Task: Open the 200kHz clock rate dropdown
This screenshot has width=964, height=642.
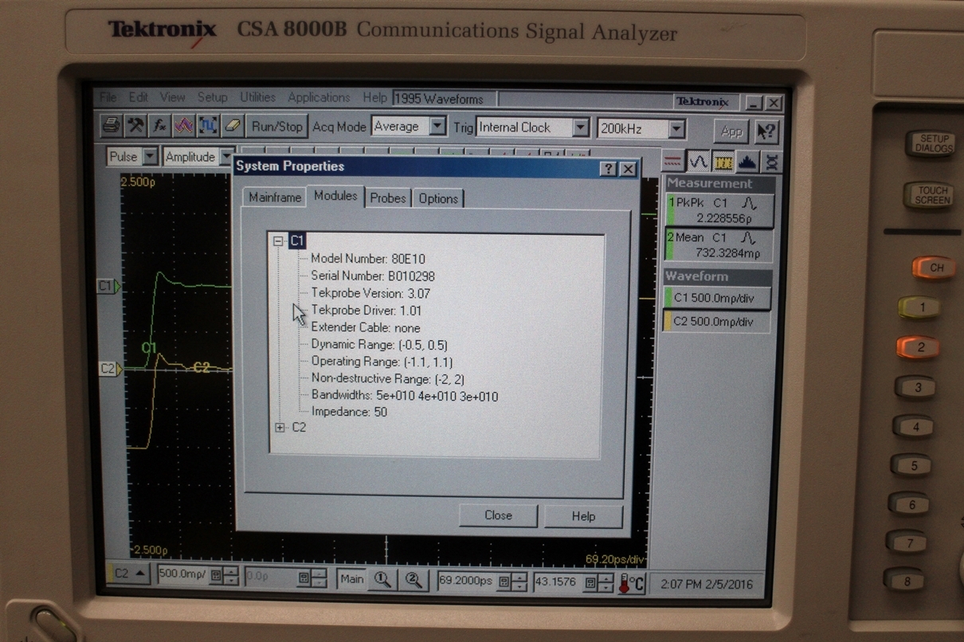Action: (676, 128)
